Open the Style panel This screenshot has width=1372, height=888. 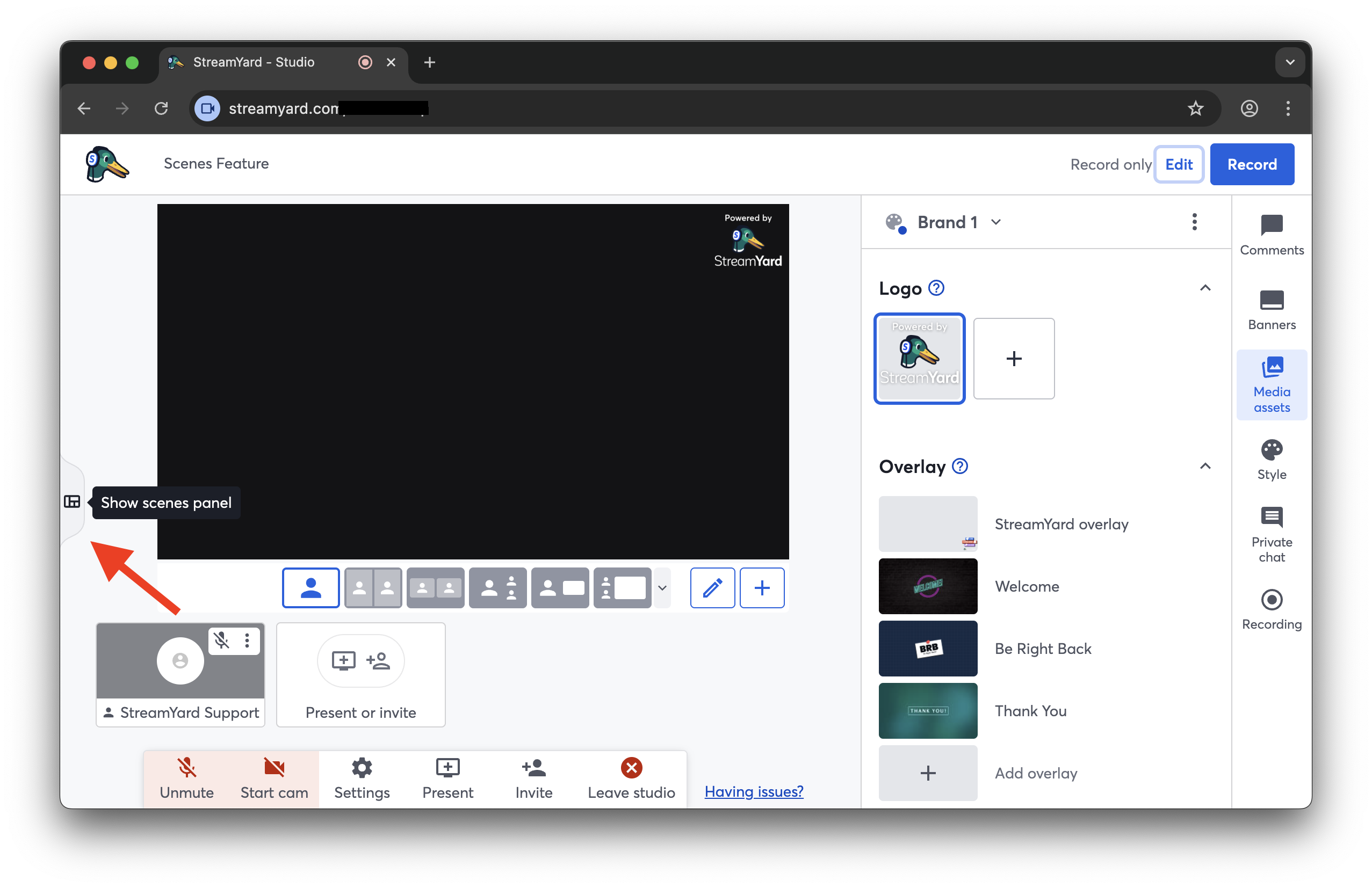[1271, 460]
